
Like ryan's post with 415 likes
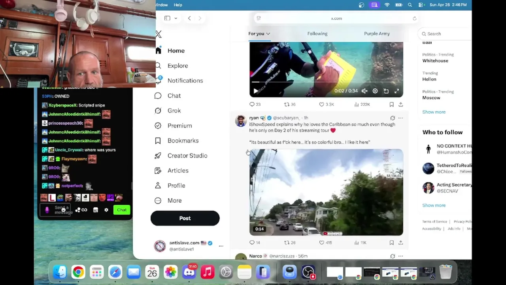tap(326, 243)
